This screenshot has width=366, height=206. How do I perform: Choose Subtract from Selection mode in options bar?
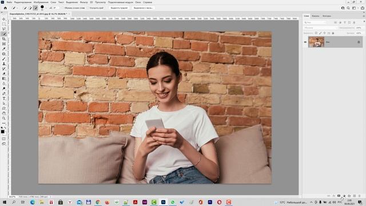[x=35, y=8]
